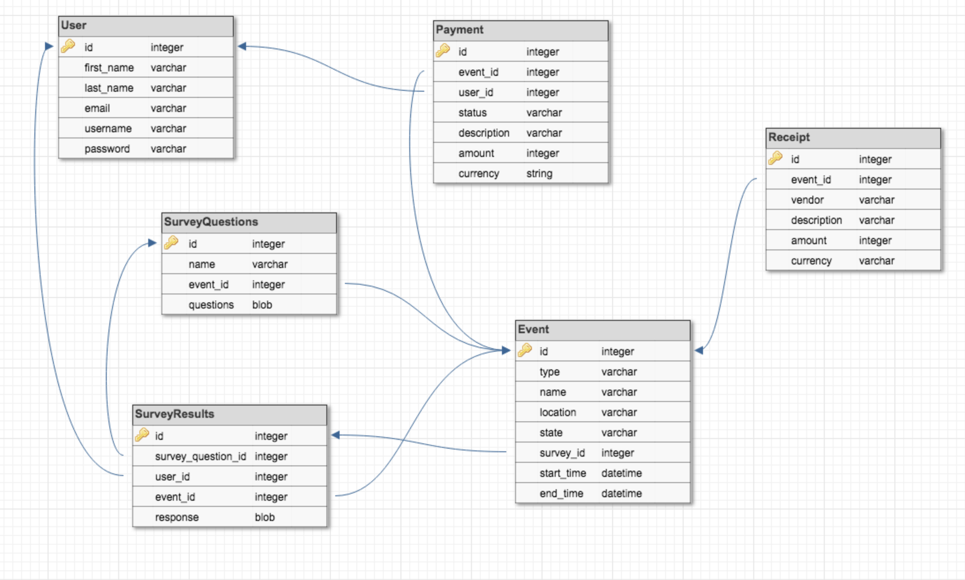The image size is (965, 580).
Task: Click the arrowhead pointing at User id from Payment
Action: [242, 46]
